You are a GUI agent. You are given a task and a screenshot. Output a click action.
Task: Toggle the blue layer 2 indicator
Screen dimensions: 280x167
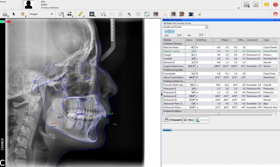[x=6, y=22]
